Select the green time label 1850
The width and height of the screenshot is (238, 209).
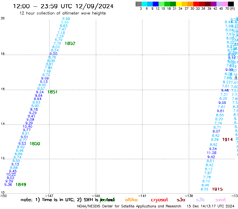click(x=35, y=144)
